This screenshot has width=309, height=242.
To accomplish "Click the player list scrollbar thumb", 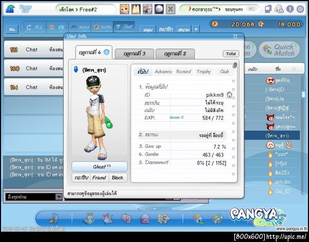I will coord(304,94).
